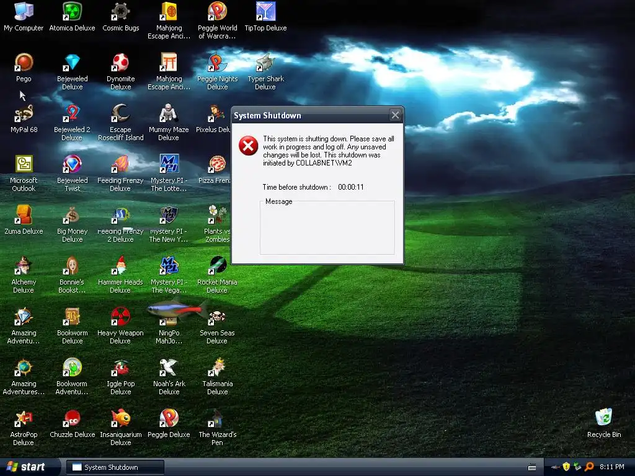Screen dimensions: 635x476
Task: Click the Bejeweled Deluxe diamond icon
Action: (x=72, y=71)
